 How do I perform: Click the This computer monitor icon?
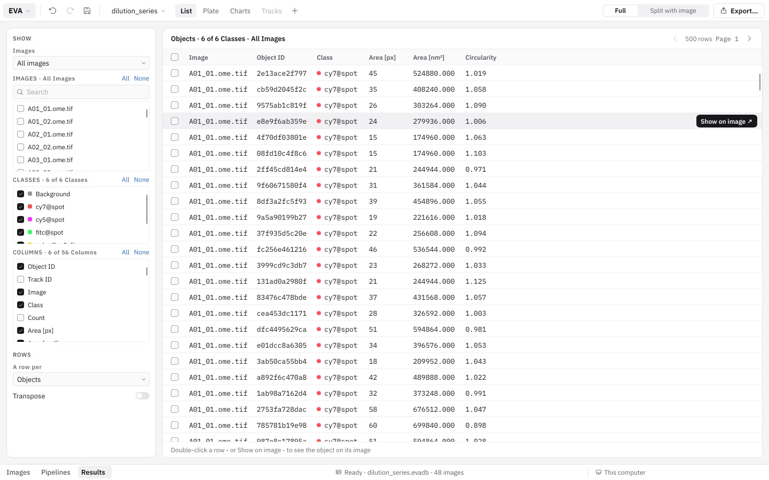tap(599, 473)
